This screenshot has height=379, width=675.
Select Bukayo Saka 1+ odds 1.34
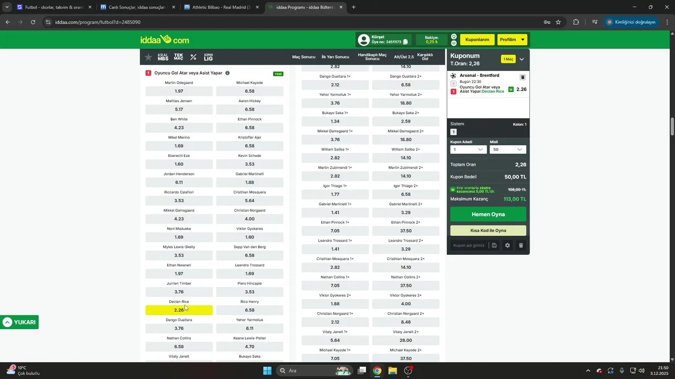[x=335, y=122]
